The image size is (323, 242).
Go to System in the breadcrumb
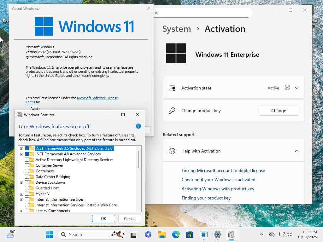(x=176, y=29)
